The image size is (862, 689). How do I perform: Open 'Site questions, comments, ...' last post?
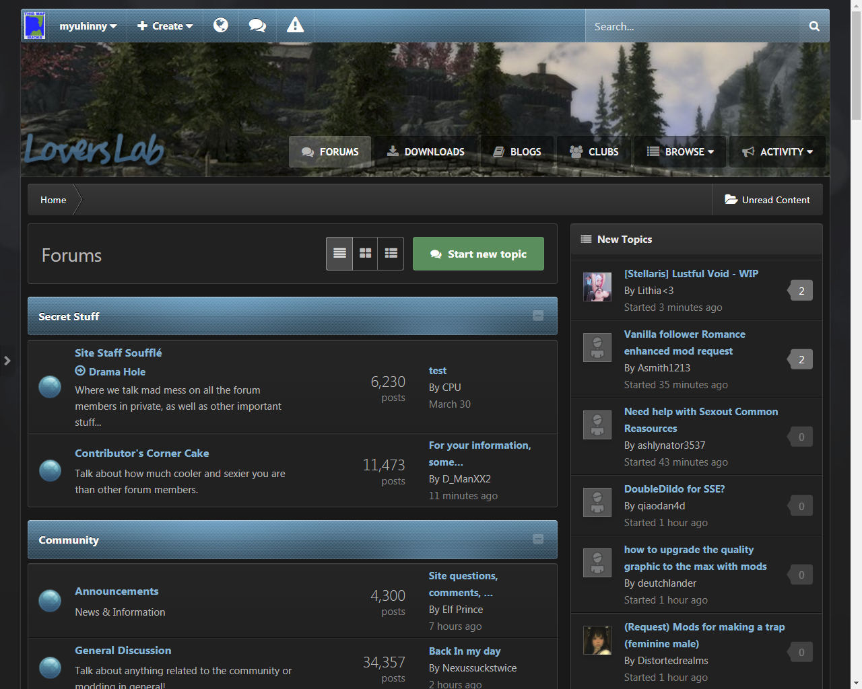coord(463,584)
